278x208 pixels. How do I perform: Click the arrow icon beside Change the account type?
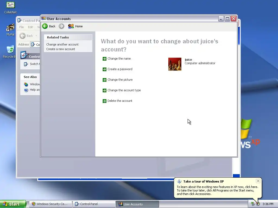pyautogui.click(x=105, y=90)
